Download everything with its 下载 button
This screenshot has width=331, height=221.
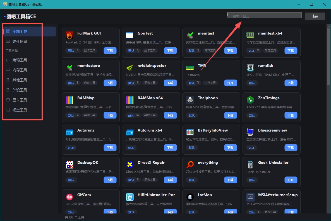pyautogui.click(x=231, y=180)
